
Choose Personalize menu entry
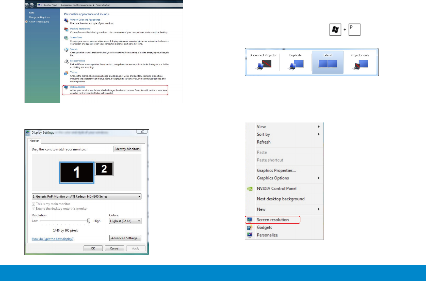(x=267, y=235)
